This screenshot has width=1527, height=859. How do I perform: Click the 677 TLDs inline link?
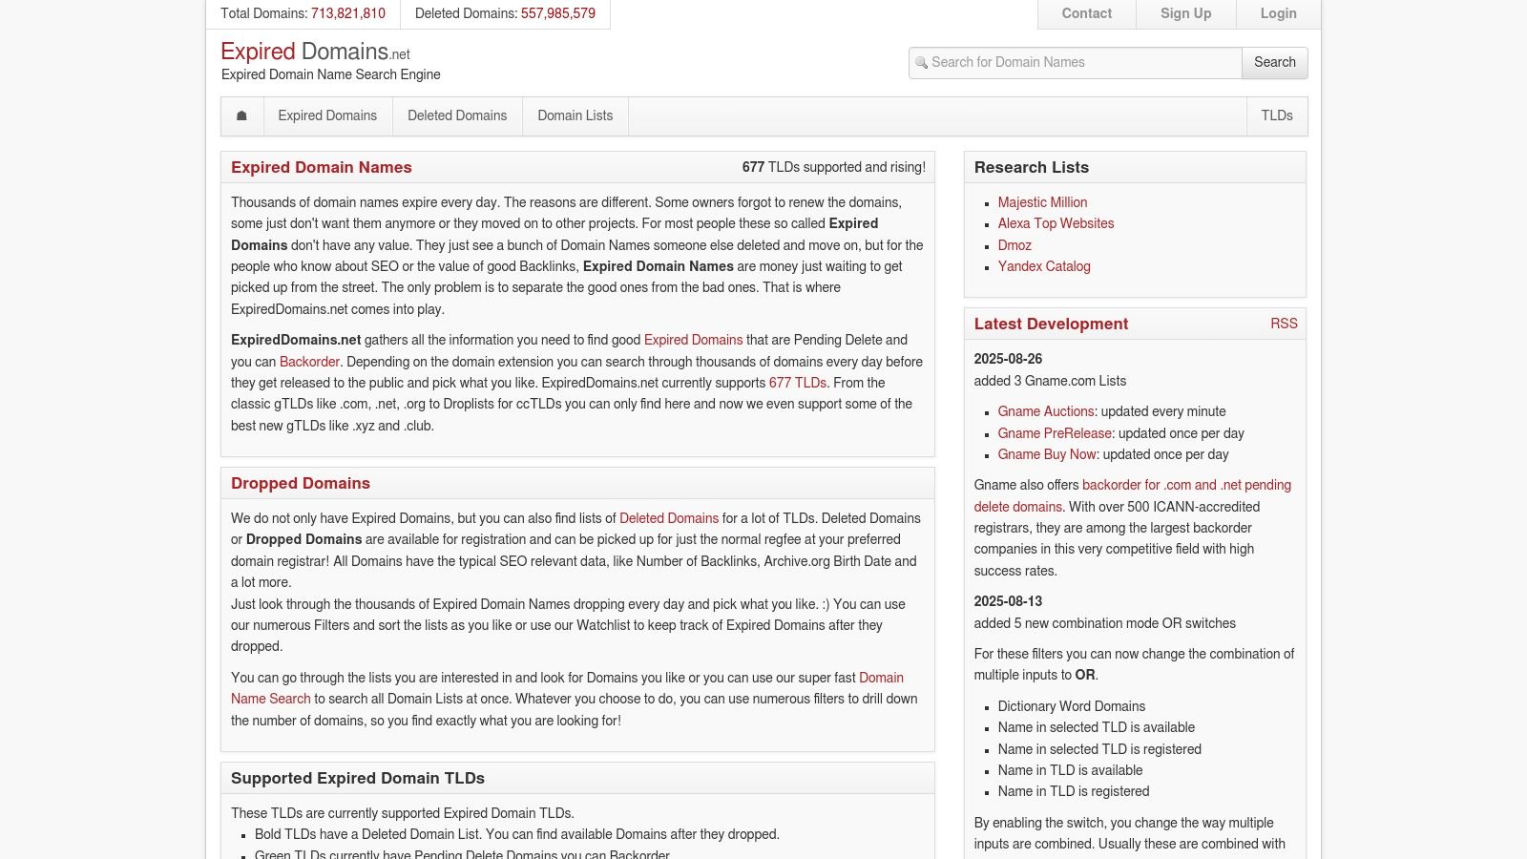click(797, 383)
